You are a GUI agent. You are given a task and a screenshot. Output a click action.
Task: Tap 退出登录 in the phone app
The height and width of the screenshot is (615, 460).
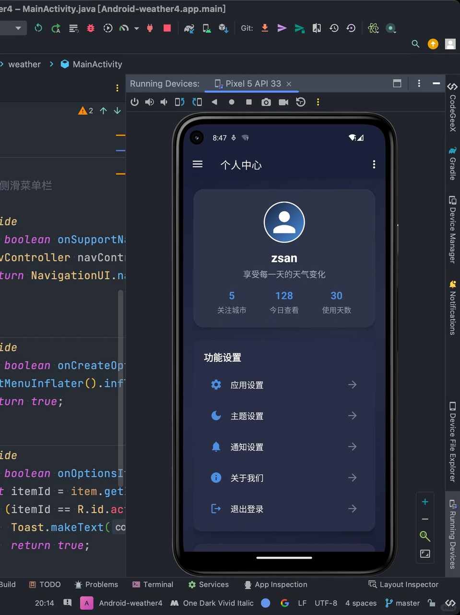click(x=284, y=509)
